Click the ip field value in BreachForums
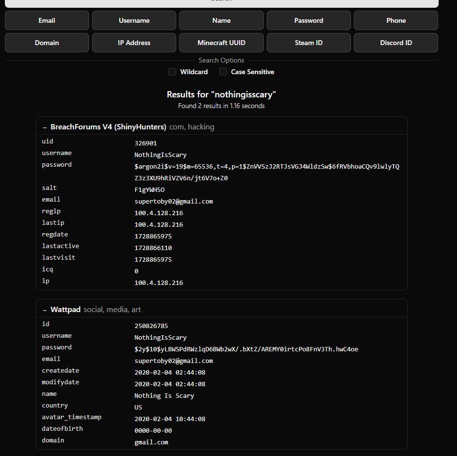The image size is (457, 456). point(159,283)
